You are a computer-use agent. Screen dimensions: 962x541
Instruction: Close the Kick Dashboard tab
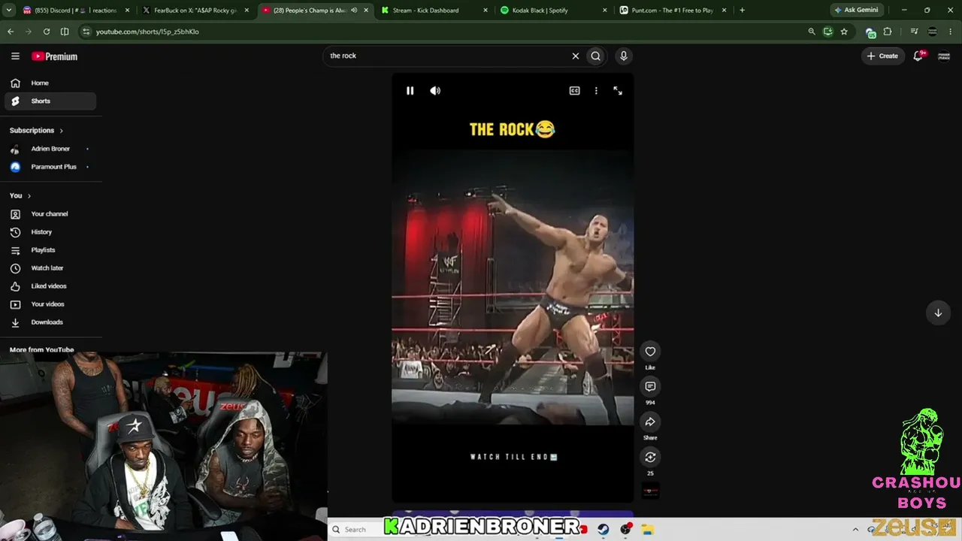(x=485, y=11)
